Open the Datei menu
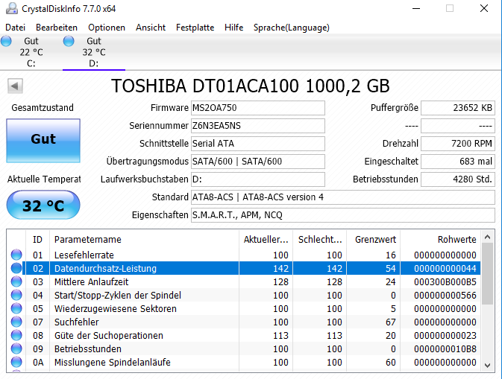502x379 pixels. tap(15, 28)
